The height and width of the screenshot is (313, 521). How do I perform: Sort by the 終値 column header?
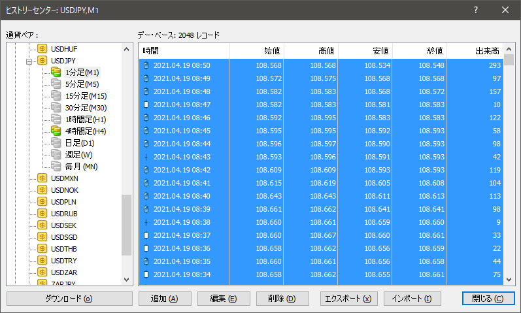point(419,50)
